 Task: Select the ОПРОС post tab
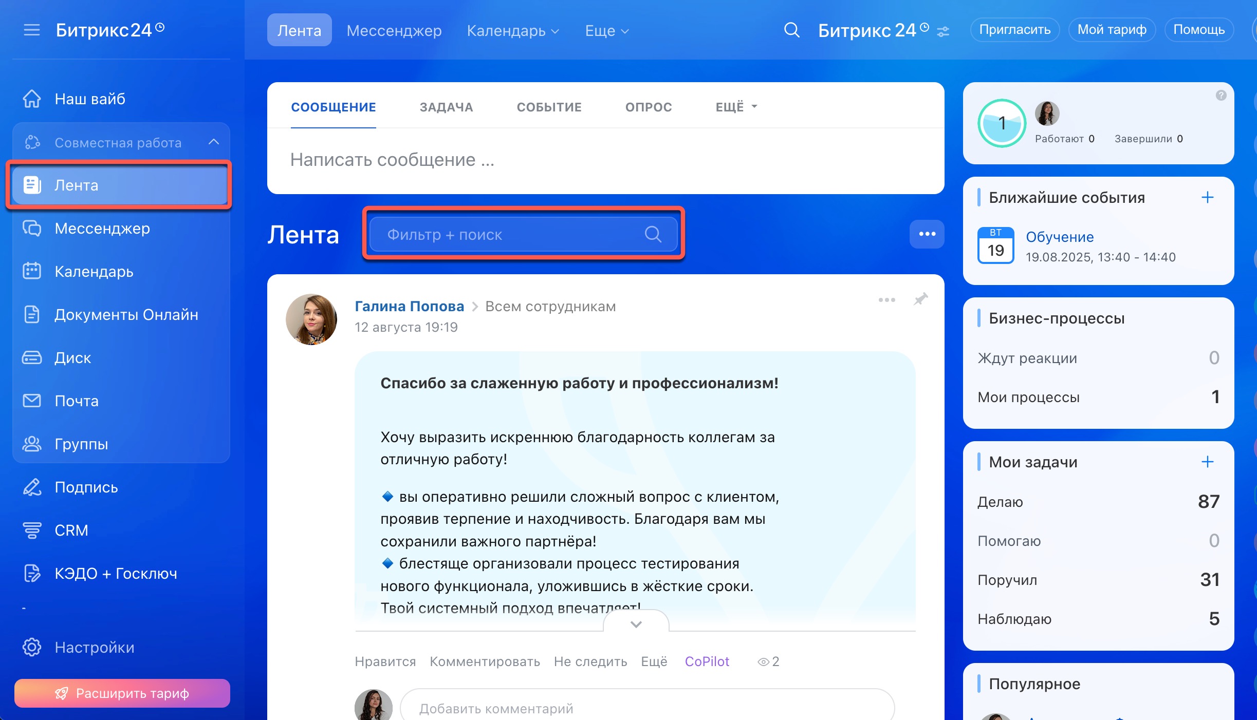tap(649, 107)
